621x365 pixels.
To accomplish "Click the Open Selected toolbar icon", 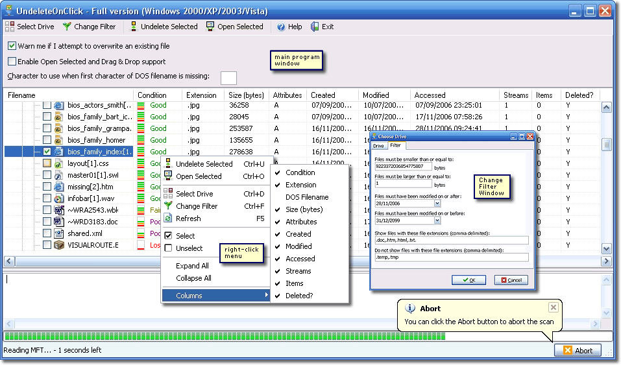I will 211,27.
